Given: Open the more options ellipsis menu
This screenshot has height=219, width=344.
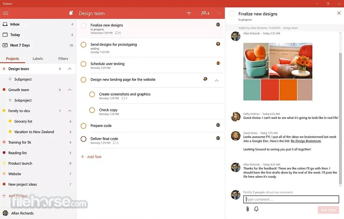Looking at the screenshot, I should (x=219, y=13).
